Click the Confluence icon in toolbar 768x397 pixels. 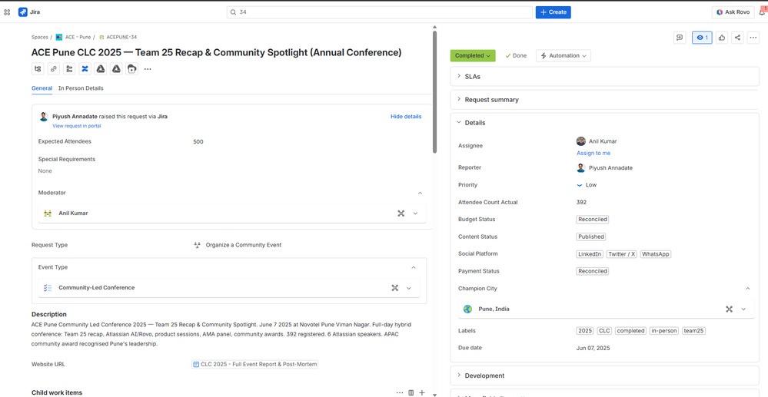pos(85,69)
